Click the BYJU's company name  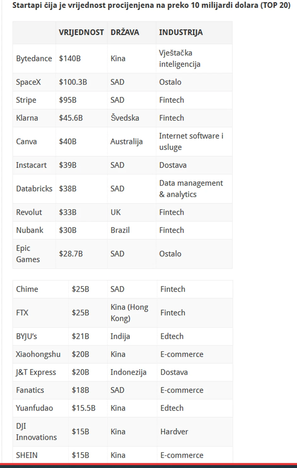(27, 336)
